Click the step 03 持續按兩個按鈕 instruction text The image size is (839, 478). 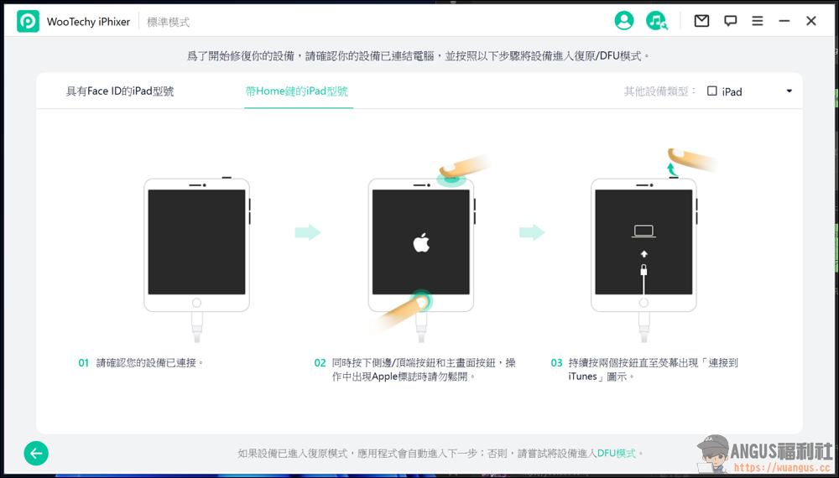tap(654, 370)
